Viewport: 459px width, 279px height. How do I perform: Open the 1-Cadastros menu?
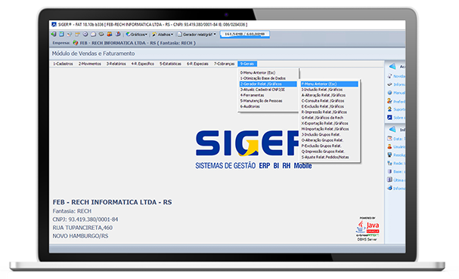(63, 63)
